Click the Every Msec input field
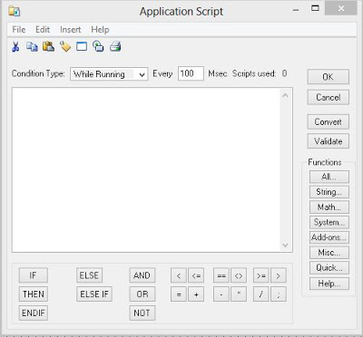The height and width of the screenshot is (337, 363). 191,73
